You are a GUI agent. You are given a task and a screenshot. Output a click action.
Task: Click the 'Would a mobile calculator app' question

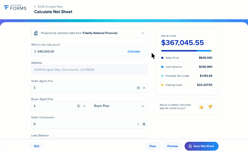click(175, 107)
